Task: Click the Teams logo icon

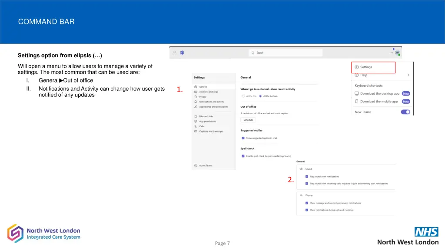Action: 182,53
